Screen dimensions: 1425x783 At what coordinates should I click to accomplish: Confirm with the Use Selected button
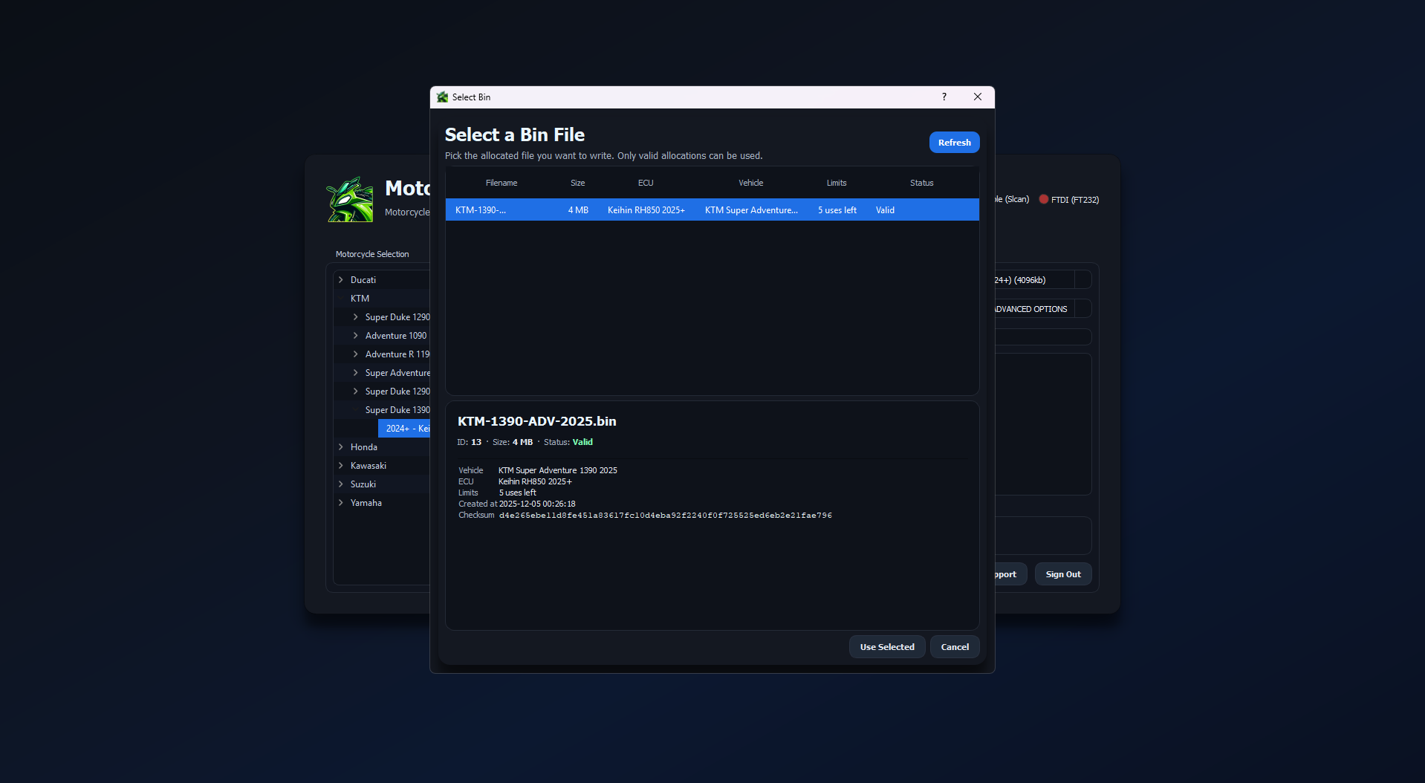887,647
